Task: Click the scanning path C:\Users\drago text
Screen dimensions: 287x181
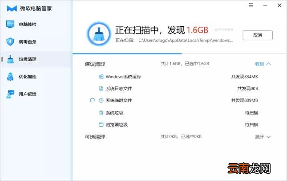Action: [186, 40]
